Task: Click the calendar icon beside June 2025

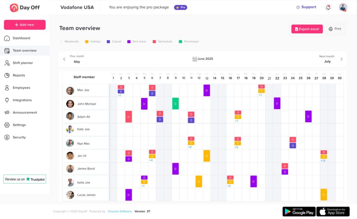Action: pyautogui.click(x=195, y=59)
